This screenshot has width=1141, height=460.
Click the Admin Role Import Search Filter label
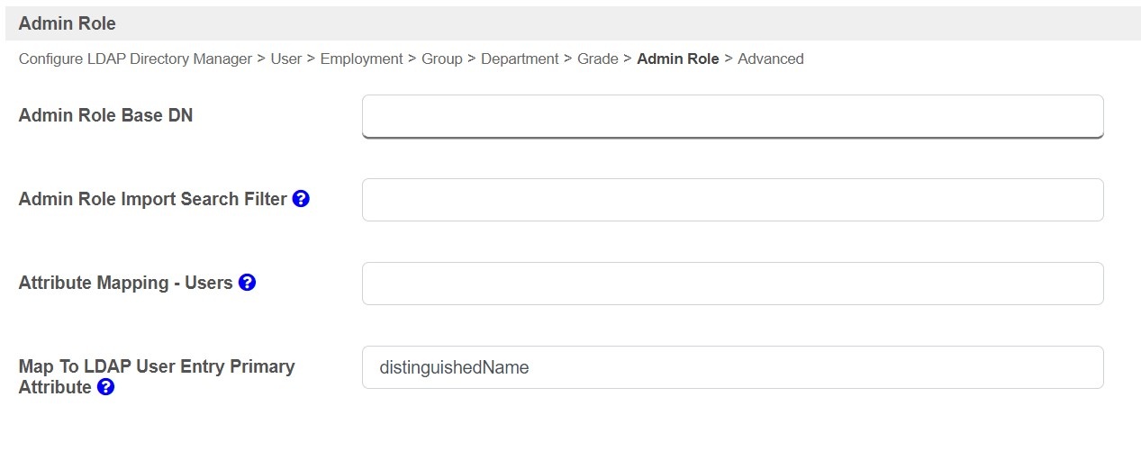click(x=152, y=199)
